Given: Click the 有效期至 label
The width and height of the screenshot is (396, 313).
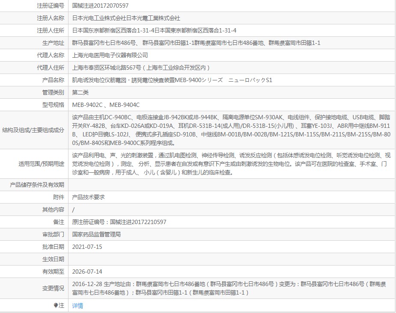Looking at the screenshot, I should [53, 272].
